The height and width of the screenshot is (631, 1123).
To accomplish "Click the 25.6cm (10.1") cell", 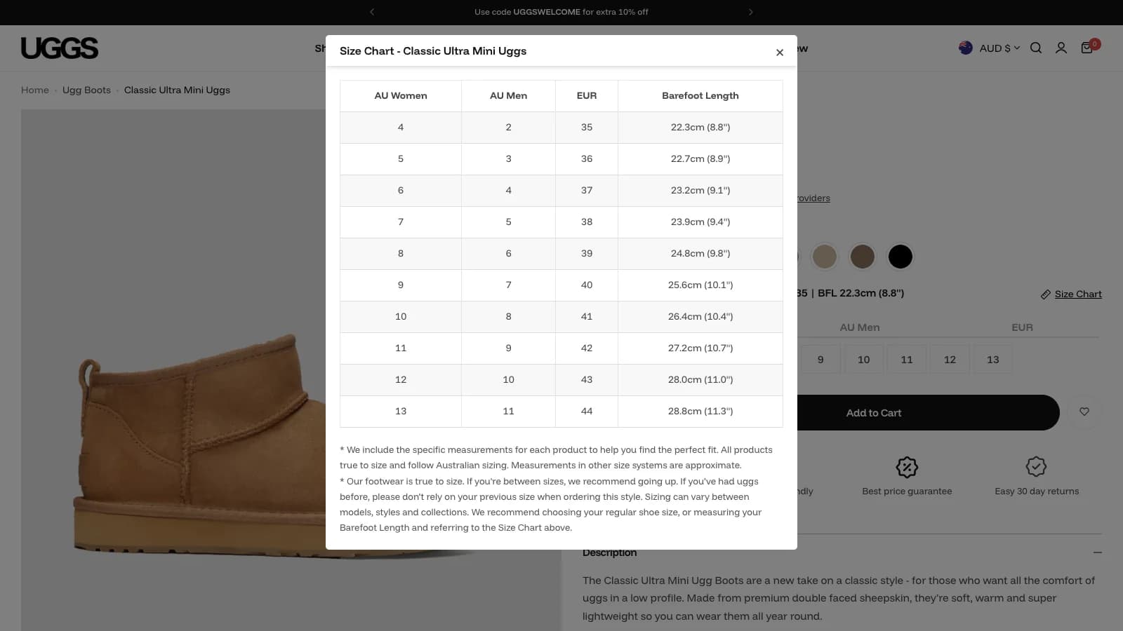I will click(700, 285).
